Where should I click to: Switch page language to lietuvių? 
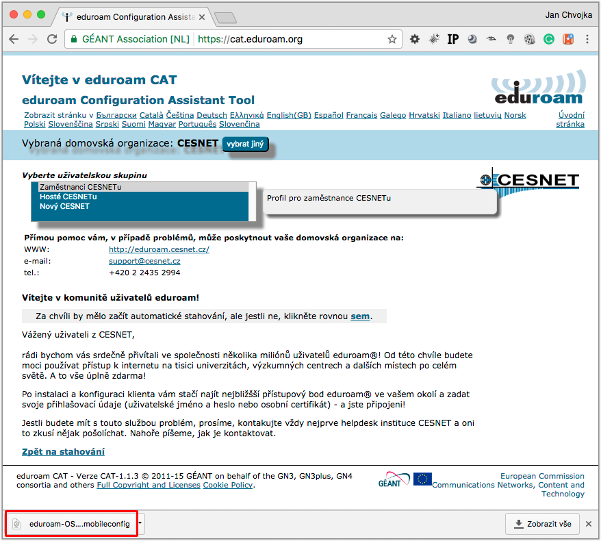[487, 116]
